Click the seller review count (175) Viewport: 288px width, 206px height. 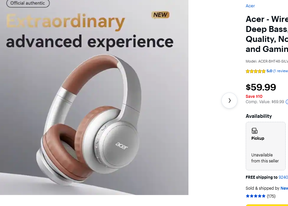pos(271,196)
